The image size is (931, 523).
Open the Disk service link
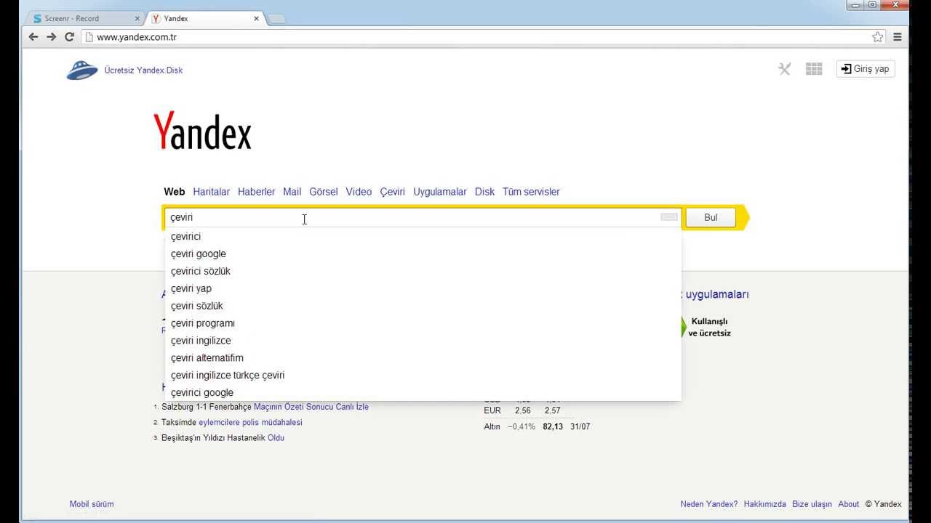[484, 192]
